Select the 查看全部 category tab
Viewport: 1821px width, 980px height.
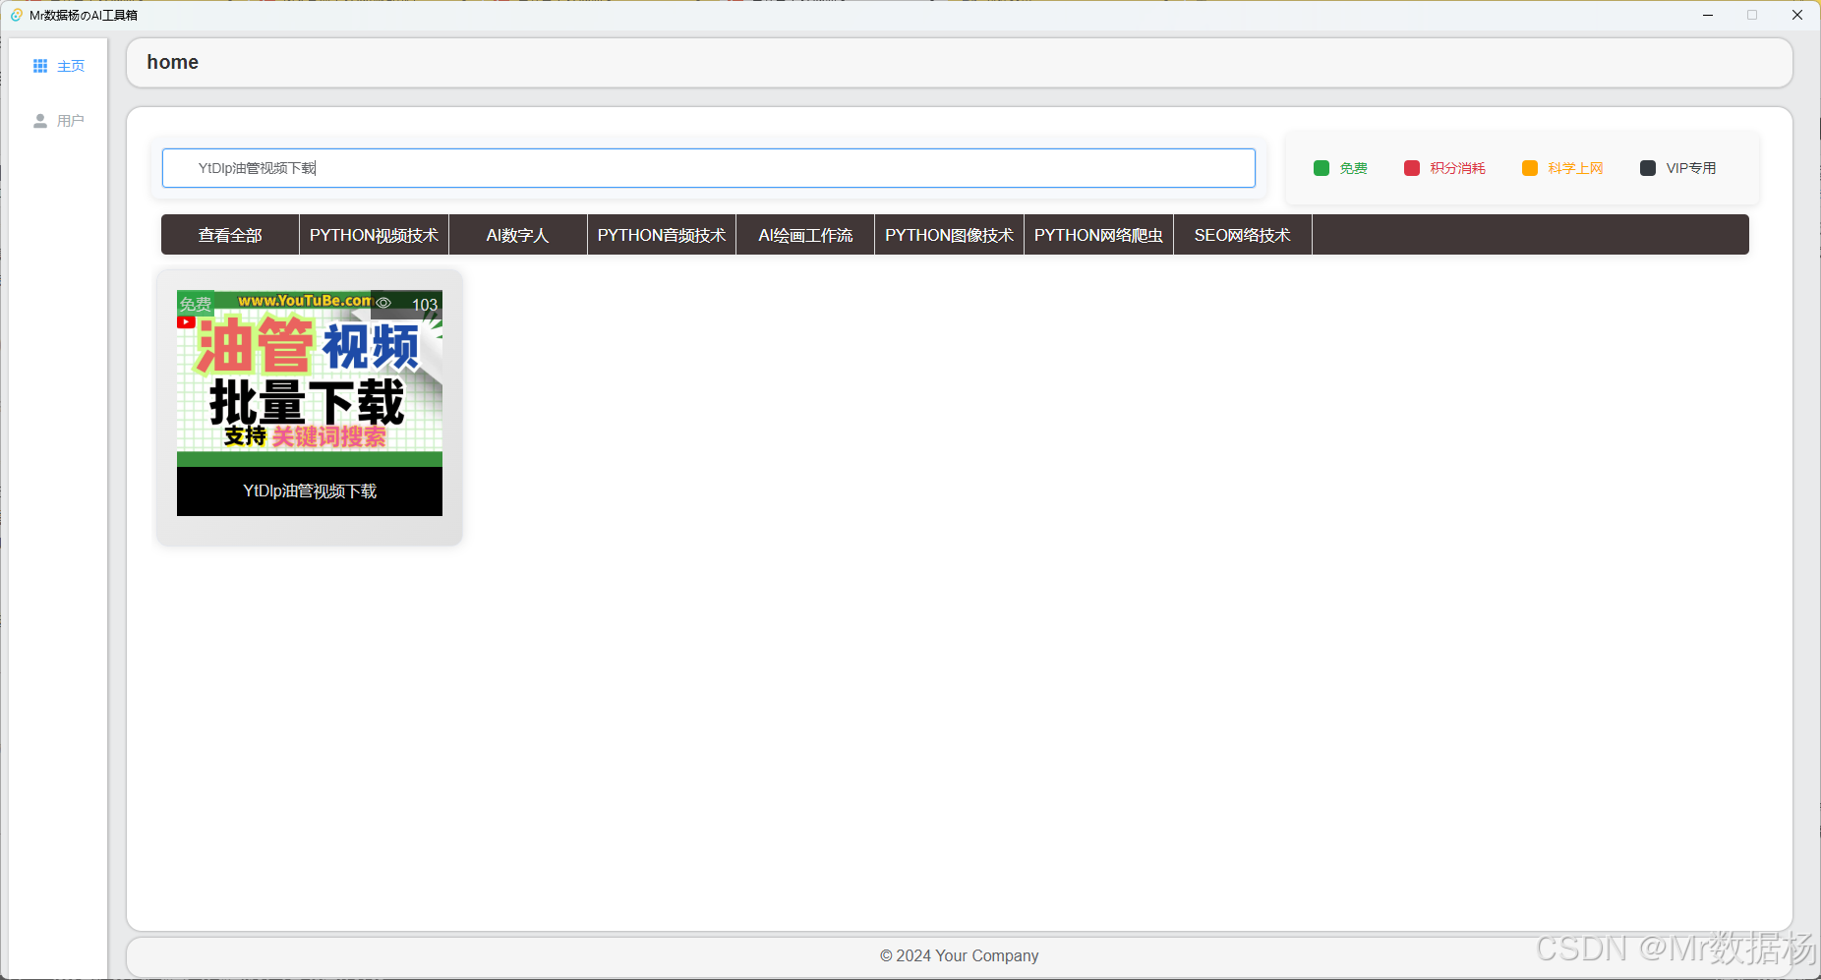[x=230, y=235]
